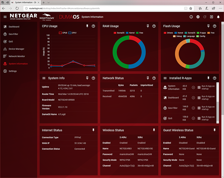The height and width of the screenshot is (178, 224).
Task: Open a new browser tab
Action: [44, 2]
